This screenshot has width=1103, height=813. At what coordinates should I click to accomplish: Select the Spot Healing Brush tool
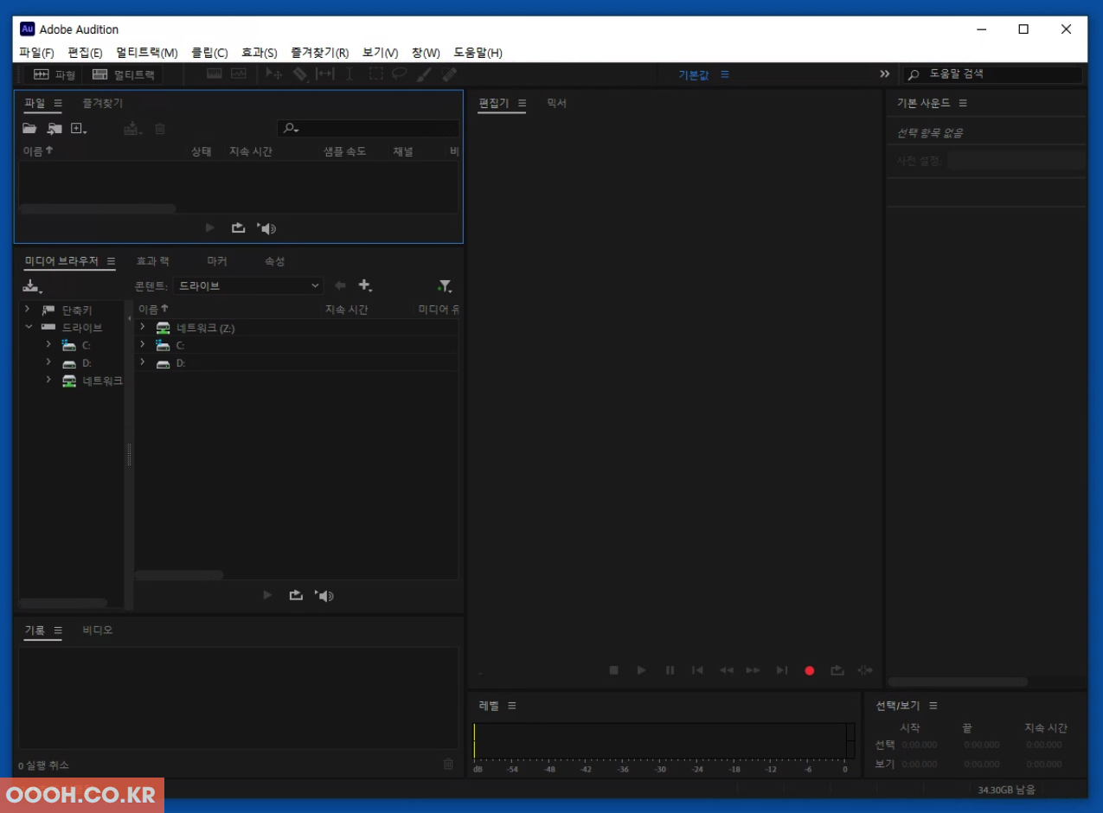(449, 74)
